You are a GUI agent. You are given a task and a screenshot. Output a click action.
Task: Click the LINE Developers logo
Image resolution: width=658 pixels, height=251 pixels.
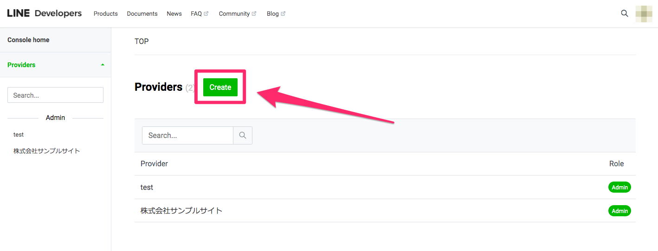point(45,13)
